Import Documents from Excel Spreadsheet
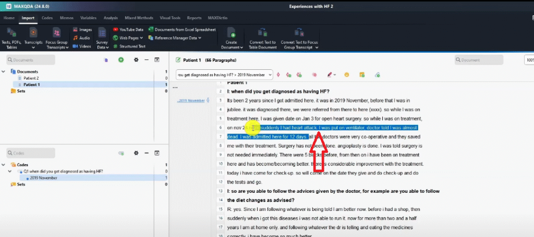The image size is (534, 237). coord(182,30)
